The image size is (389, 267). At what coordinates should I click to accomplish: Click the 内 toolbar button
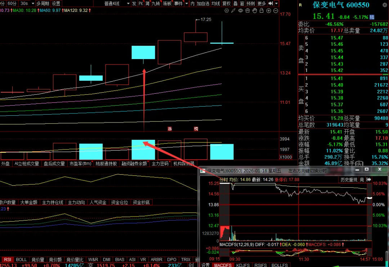pyautogui.click(x=192, y=4)
